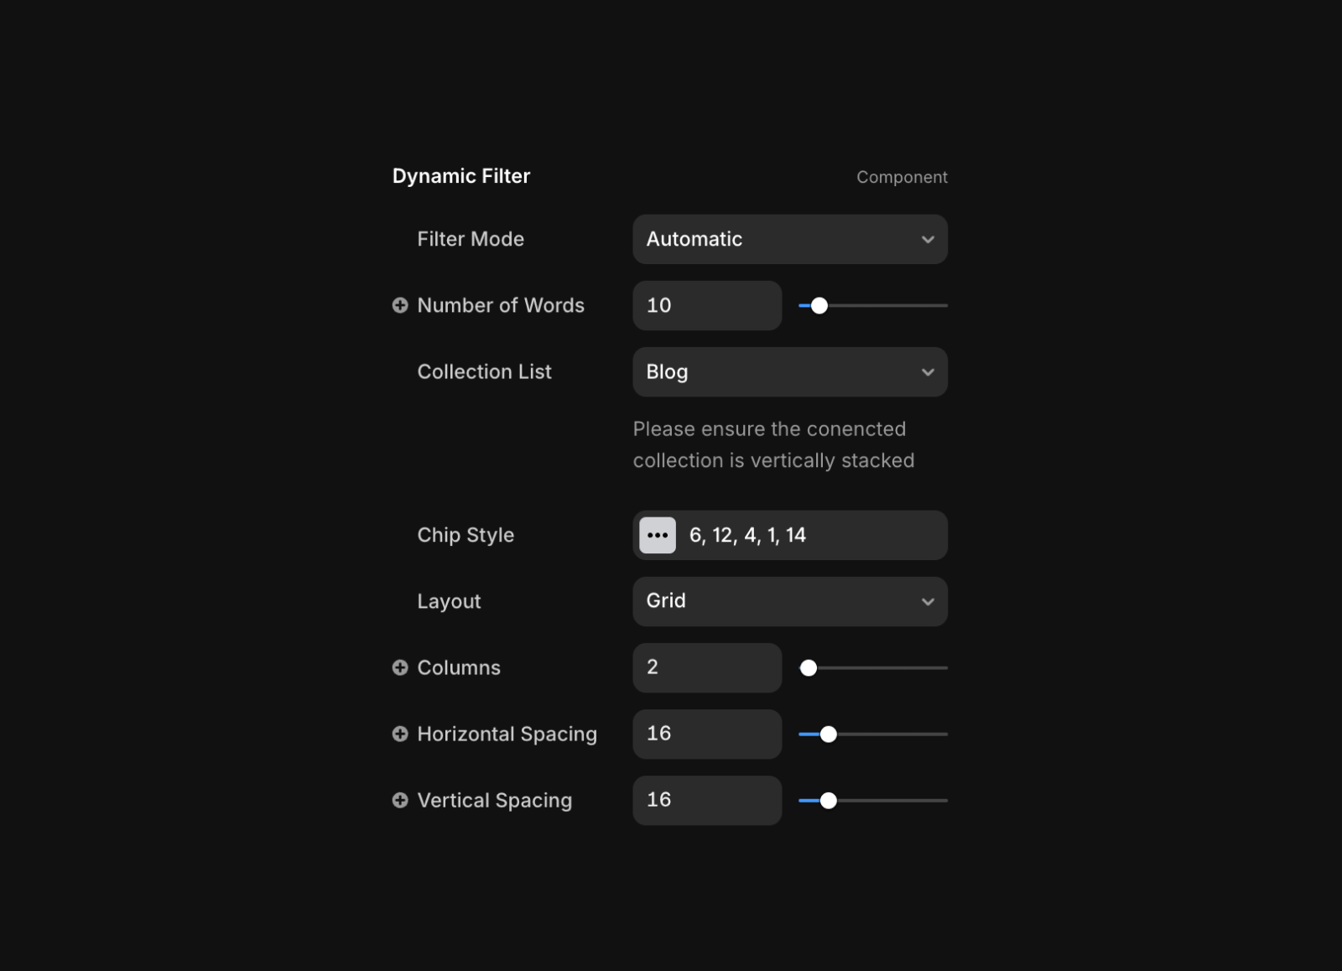1342x971 pixels.
Task: Click the Columns number input field
Action: pyautogui.click(x=707, y=667)
